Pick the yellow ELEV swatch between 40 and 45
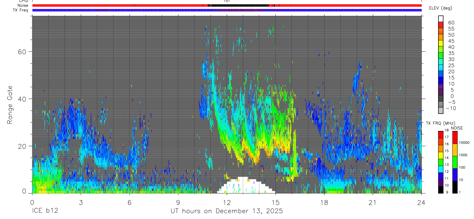Image resolution: width=474 pixels, height=219 pixels. pos(441,44)
